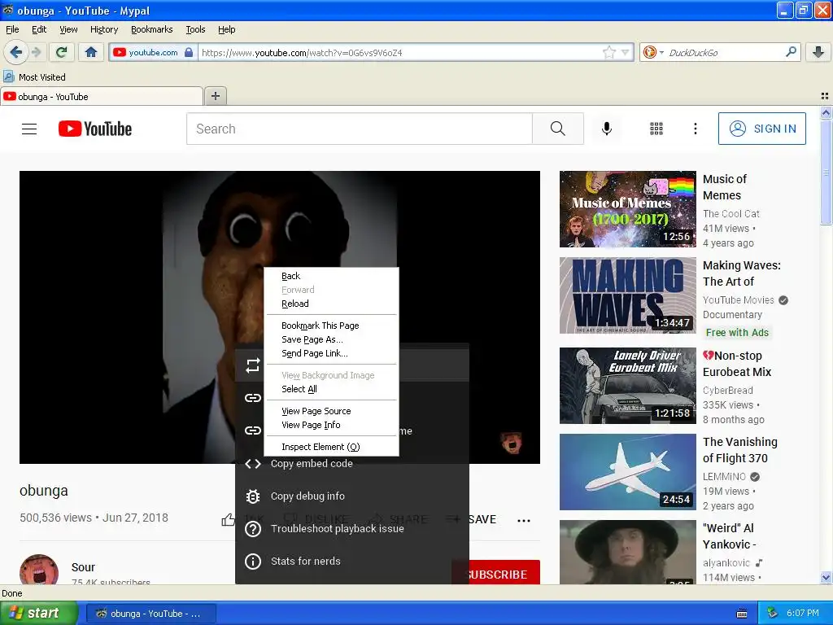
Task: Go to the browser Home page icon
Action: (x=91, y=52)
